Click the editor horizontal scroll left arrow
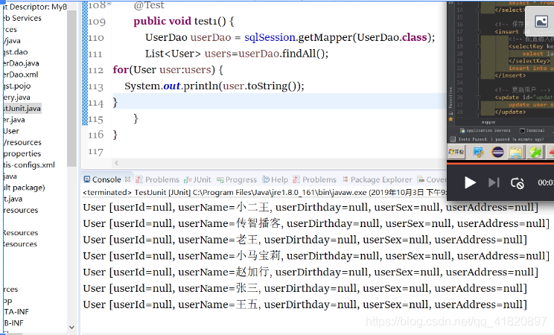The width and height of the screenshot is (554, 335). click(x=117, y=163)
